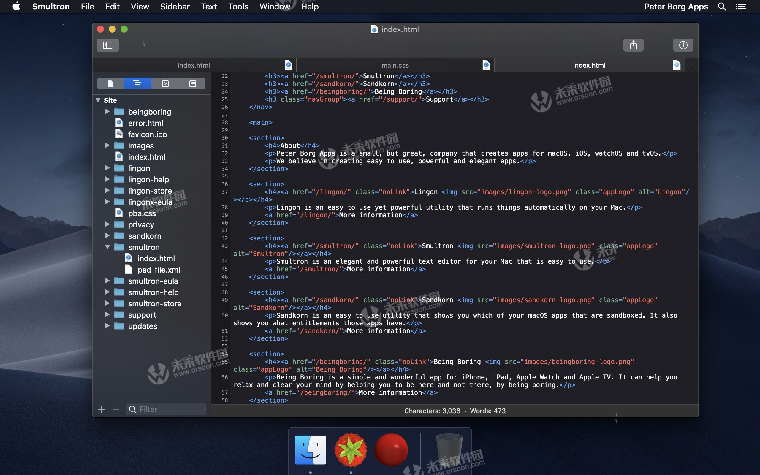
Task: Open Smultron from the Dock strawberry icon
Action: [x=351, y=449]
